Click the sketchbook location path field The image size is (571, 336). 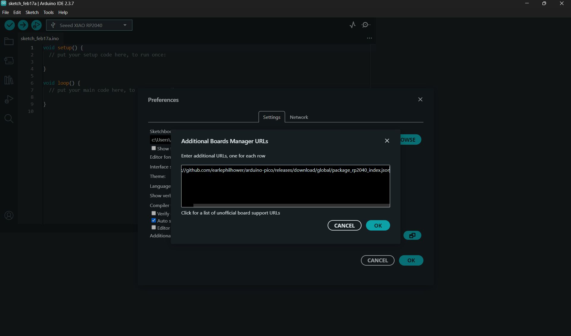pos(160,140)
